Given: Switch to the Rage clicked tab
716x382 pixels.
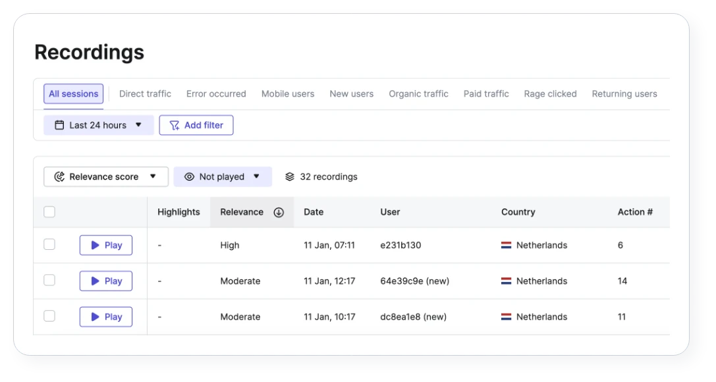Looking at the screenshot, I should [x=550, y=93].
